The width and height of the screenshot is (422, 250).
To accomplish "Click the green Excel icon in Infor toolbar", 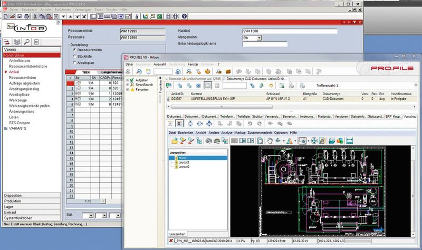I will [160, 16].
